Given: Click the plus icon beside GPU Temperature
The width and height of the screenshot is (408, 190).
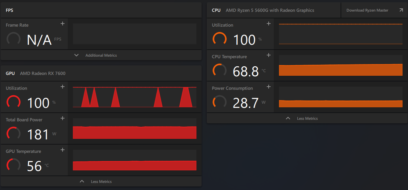Looking at the screenshot, I should click(x=63, y=150).
